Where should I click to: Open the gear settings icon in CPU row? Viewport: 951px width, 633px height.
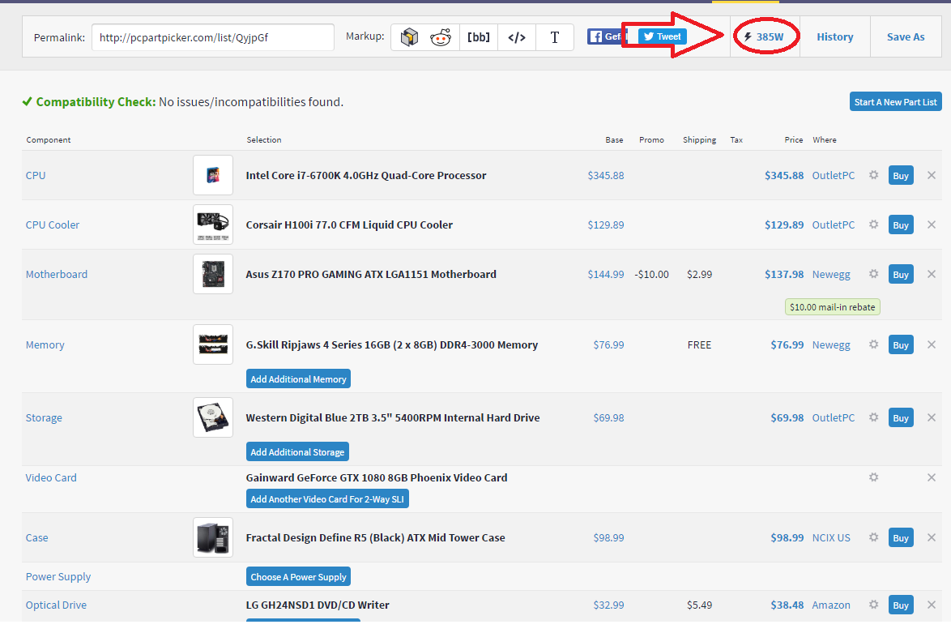pyautogui.click(x=873, y=175)
